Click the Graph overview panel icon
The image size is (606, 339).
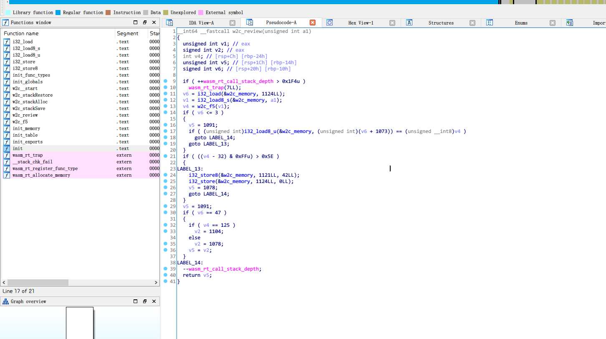[6, 301]
